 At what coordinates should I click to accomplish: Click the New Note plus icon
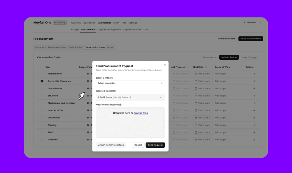[x=244, y=22]
